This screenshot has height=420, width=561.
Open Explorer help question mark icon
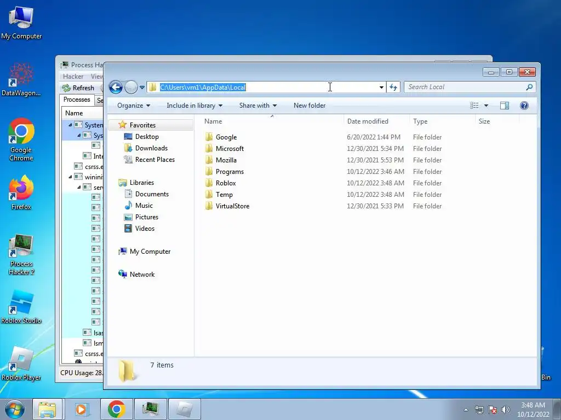coord(524,106)
